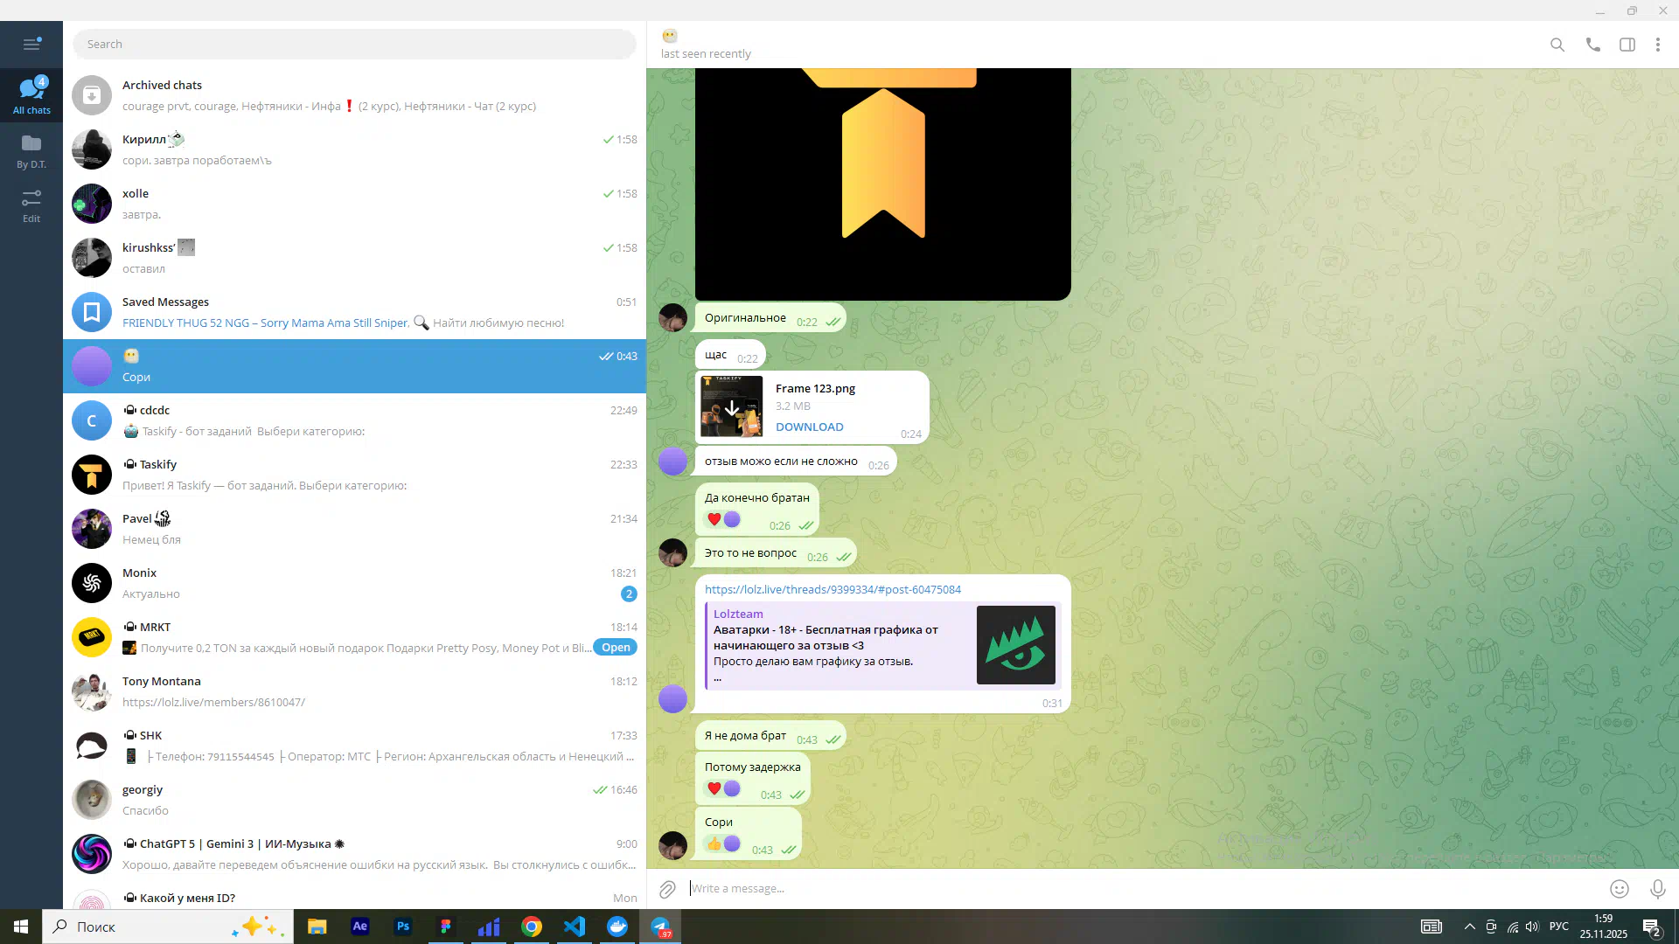Image resolution: width=1679 pixels, height=944 pixels.
Task: Toggle the right info sidebar panel
Action: 1627,45
